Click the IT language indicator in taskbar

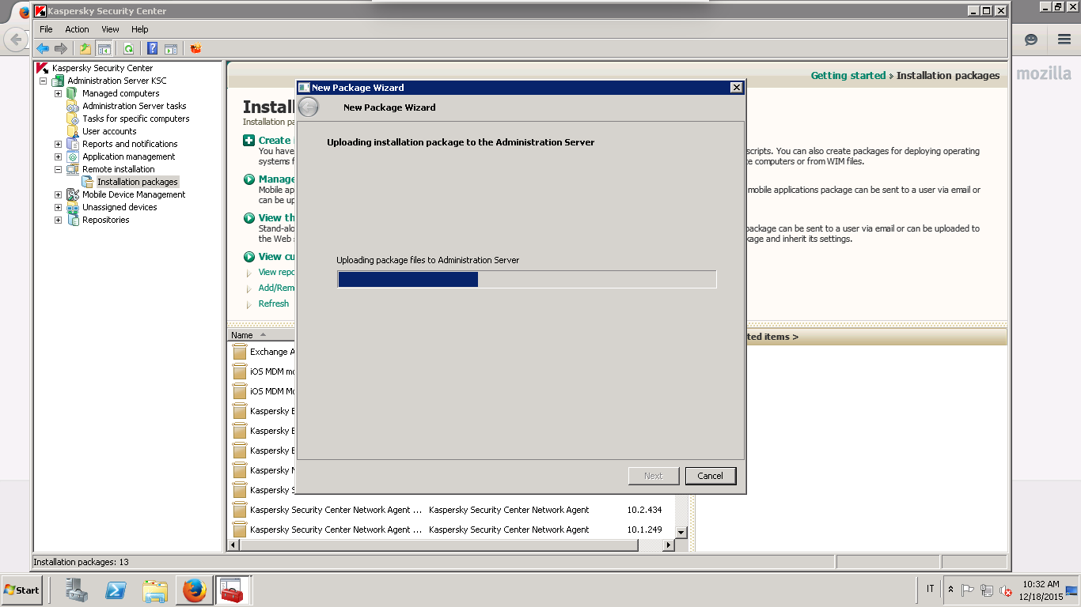point(930,589)
